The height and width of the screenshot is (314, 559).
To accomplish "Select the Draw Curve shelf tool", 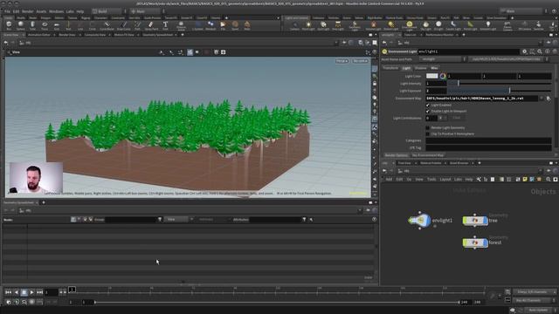I will 123,25.
